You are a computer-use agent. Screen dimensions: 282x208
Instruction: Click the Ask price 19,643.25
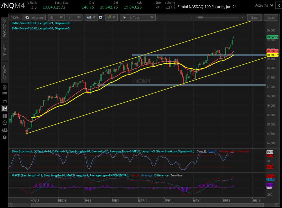pyautogui.click(x=133, y=7)
